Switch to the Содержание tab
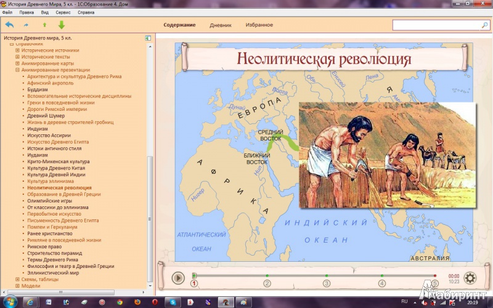This screenshot has height=308, width=493. click(x=179, y=25)
